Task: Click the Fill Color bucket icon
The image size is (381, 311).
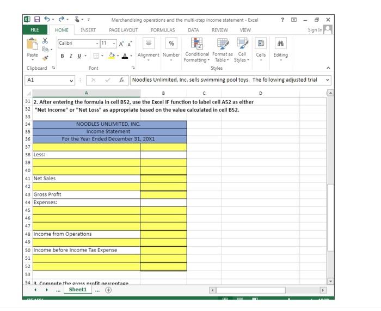Action: tap(112, 56)
